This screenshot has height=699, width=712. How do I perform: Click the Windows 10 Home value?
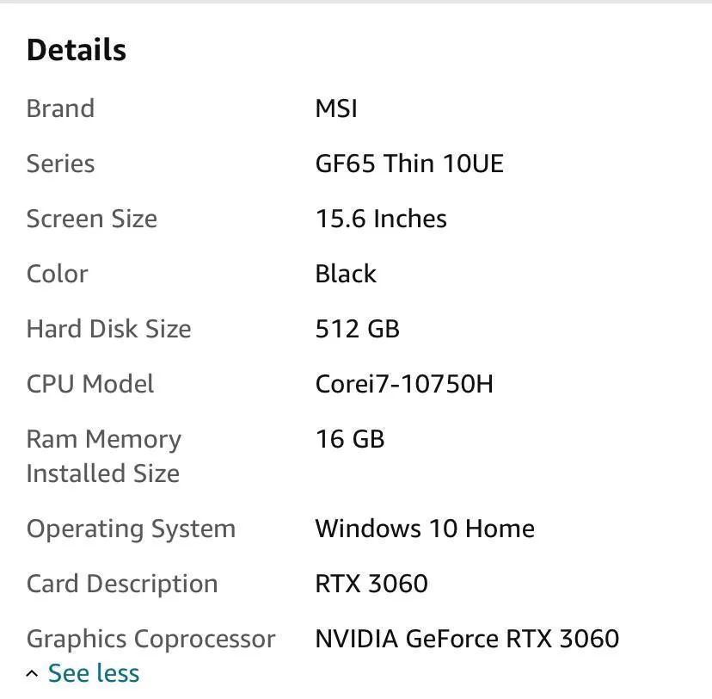(x=425, y=529)
